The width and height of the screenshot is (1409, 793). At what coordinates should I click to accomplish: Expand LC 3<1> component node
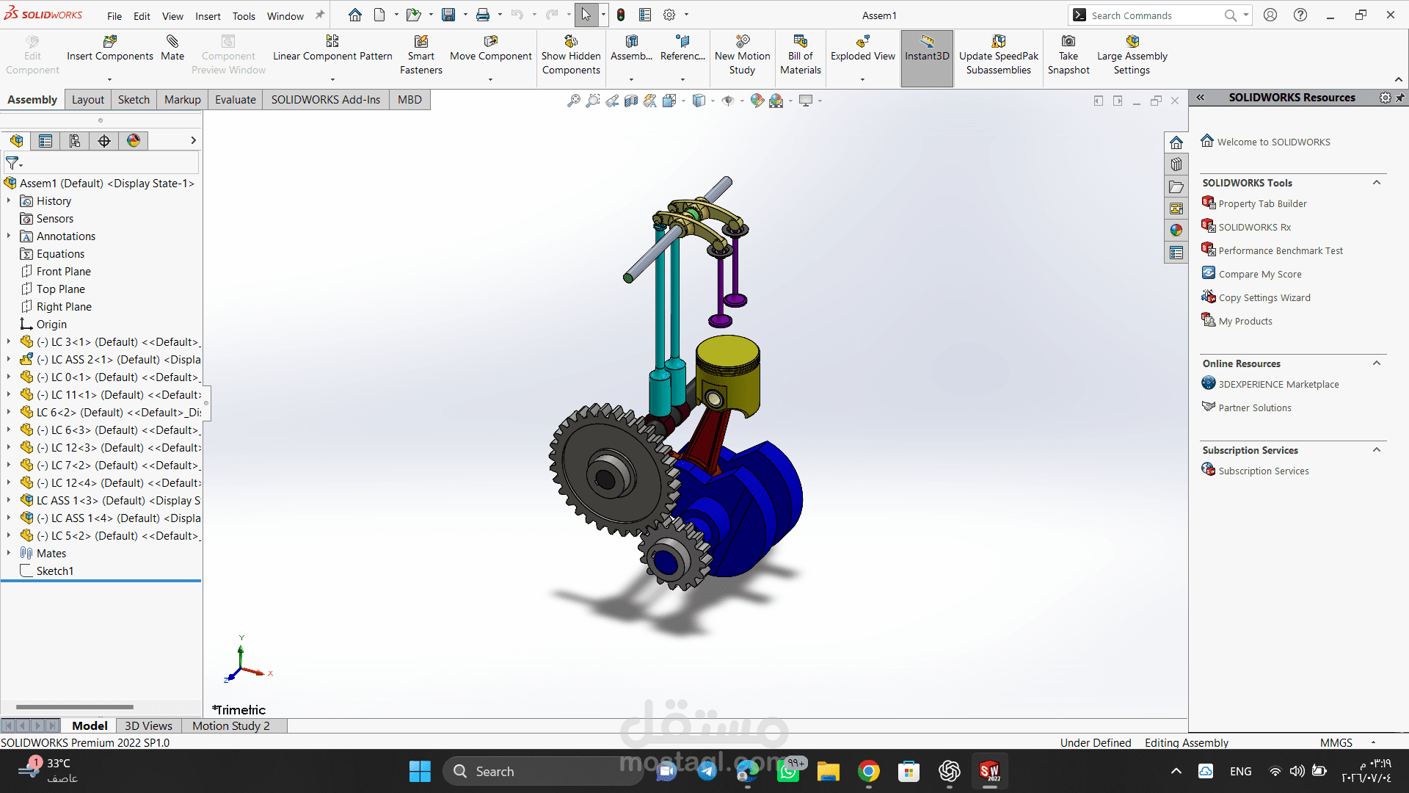pos(9,341)
